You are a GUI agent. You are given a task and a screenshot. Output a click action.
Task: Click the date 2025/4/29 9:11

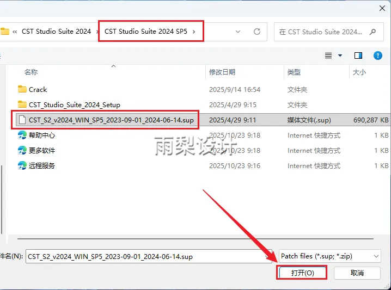233,120
